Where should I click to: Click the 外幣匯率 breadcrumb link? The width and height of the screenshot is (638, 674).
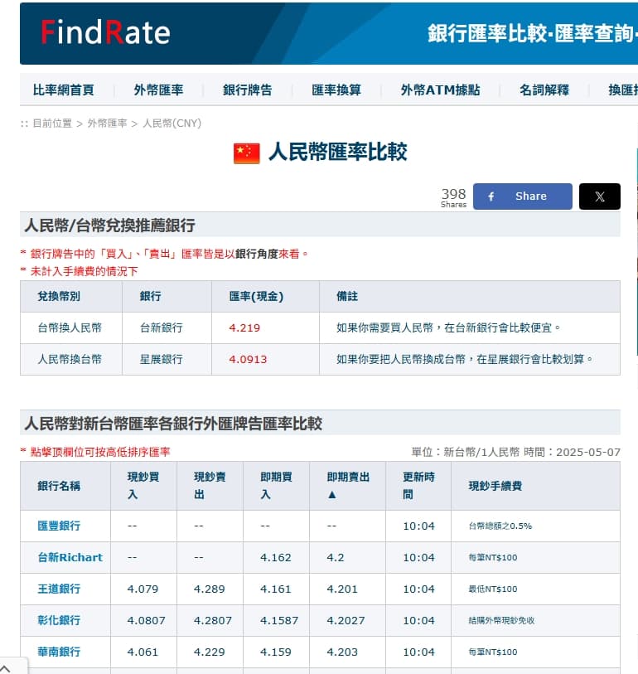108,124
